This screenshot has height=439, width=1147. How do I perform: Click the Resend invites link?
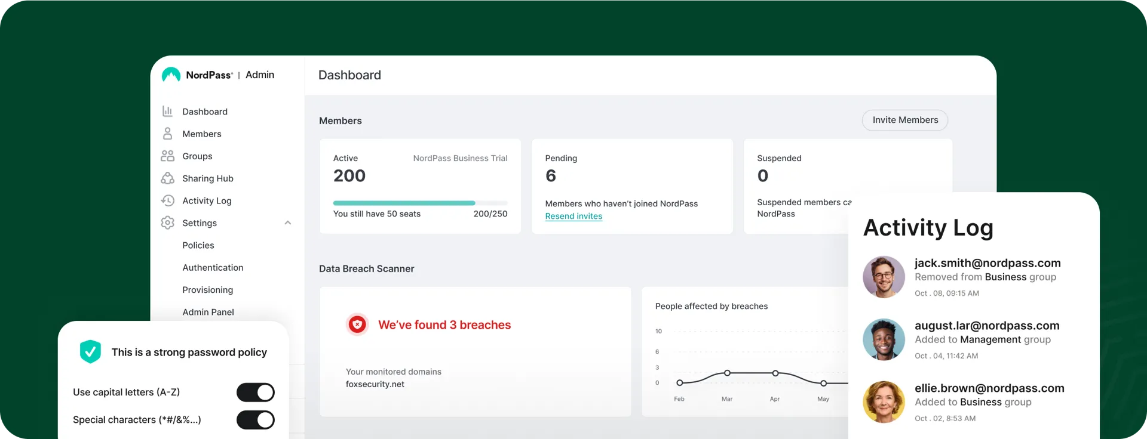[573, 216]
